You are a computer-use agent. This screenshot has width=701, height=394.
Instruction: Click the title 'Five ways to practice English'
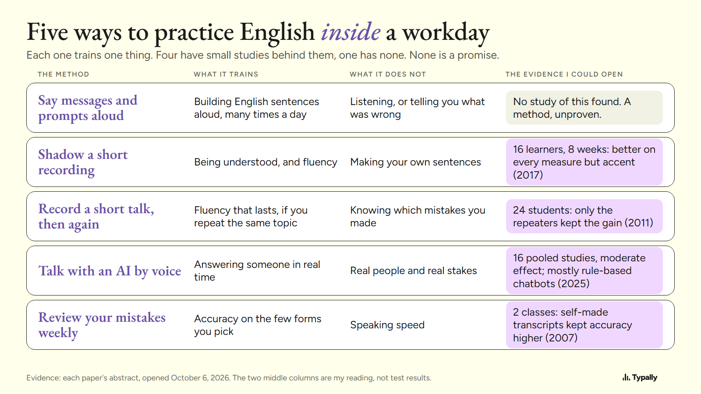(x=171, y=32)
